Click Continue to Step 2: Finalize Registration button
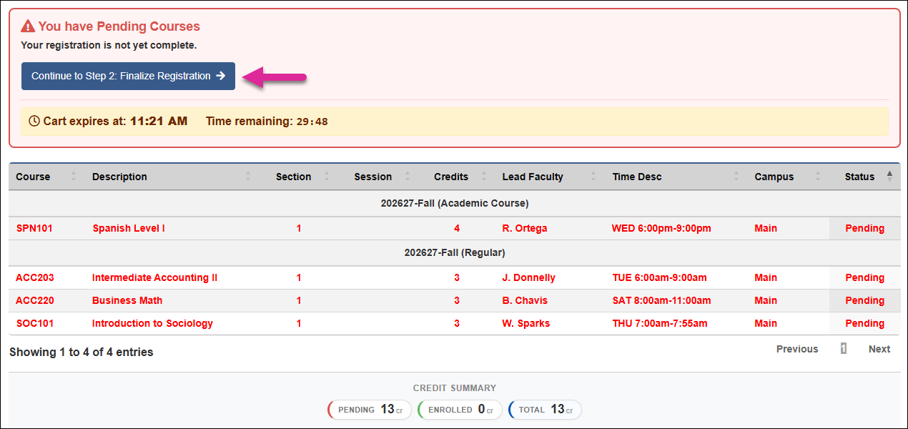This screenshot has height=429, width=908. [128, 76]
